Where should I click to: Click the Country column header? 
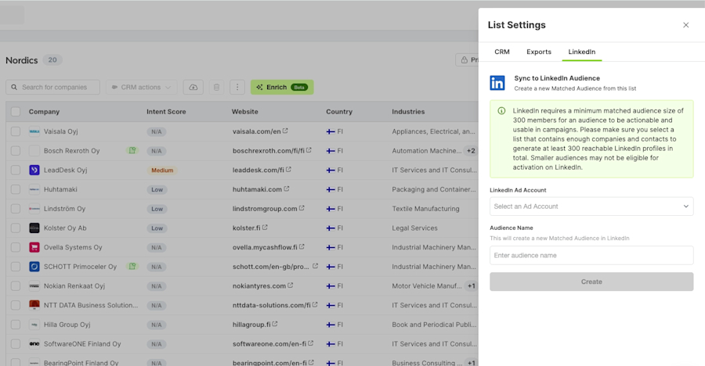(x=339, y=111)
